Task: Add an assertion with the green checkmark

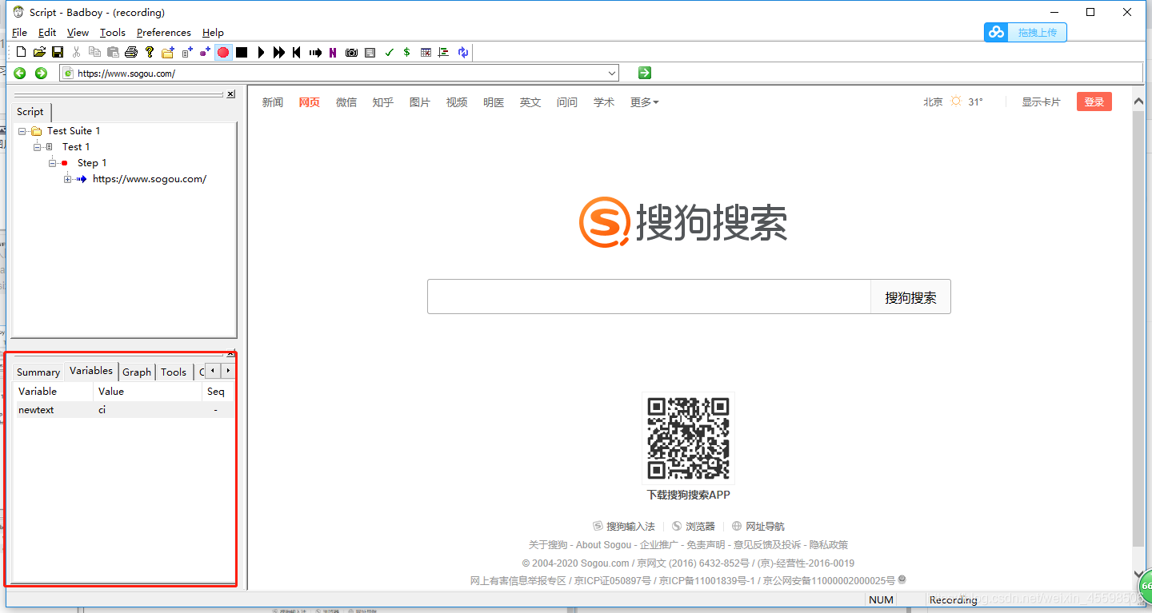Action: [390, 52]
